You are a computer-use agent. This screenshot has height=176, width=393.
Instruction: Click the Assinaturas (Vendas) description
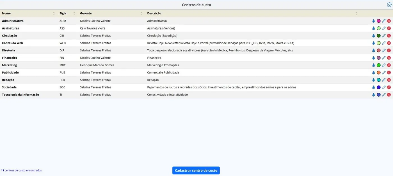click(161, 28)
